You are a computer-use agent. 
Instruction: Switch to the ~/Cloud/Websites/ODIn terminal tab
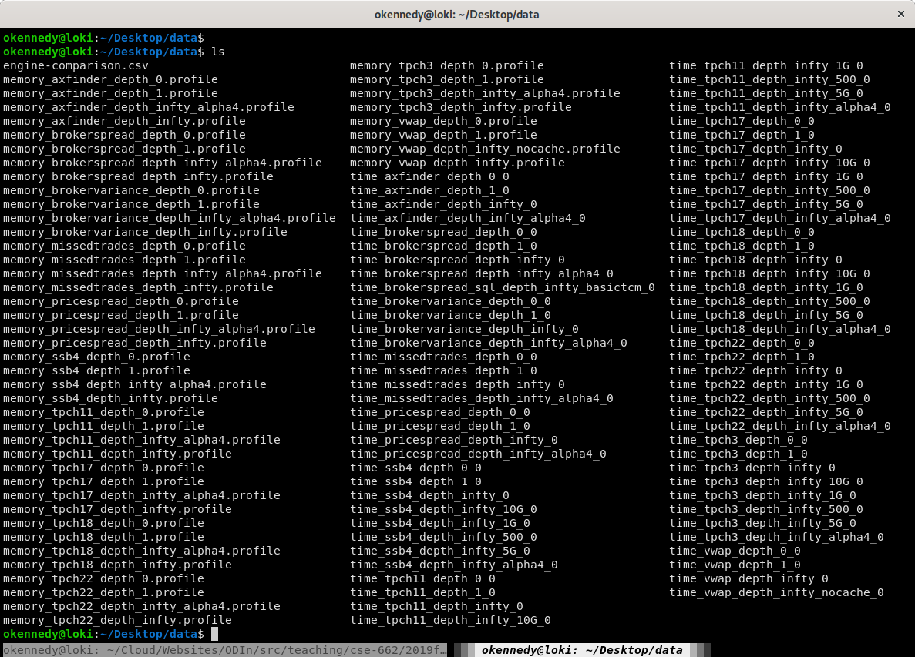pos(225,650)
